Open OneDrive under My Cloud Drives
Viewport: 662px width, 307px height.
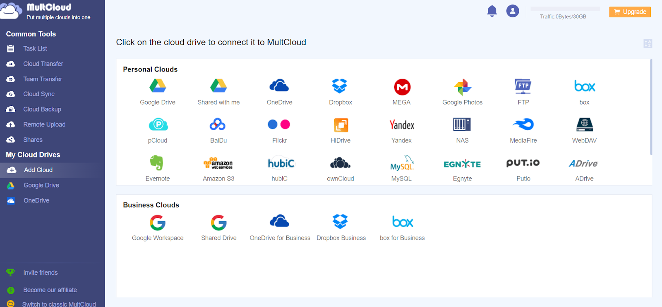pos(36,201)
